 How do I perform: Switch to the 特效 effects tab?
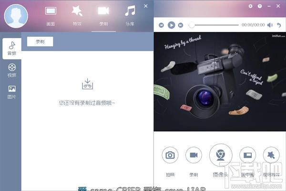[x=77, y=15]
